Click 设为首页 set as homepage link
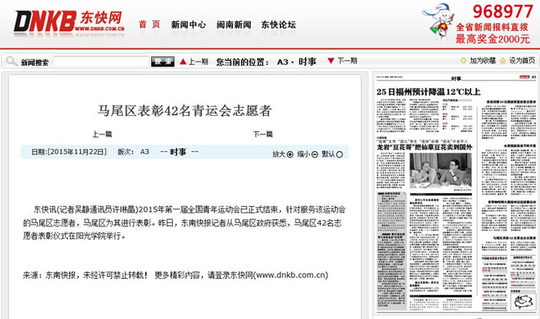 click(522, 61)
